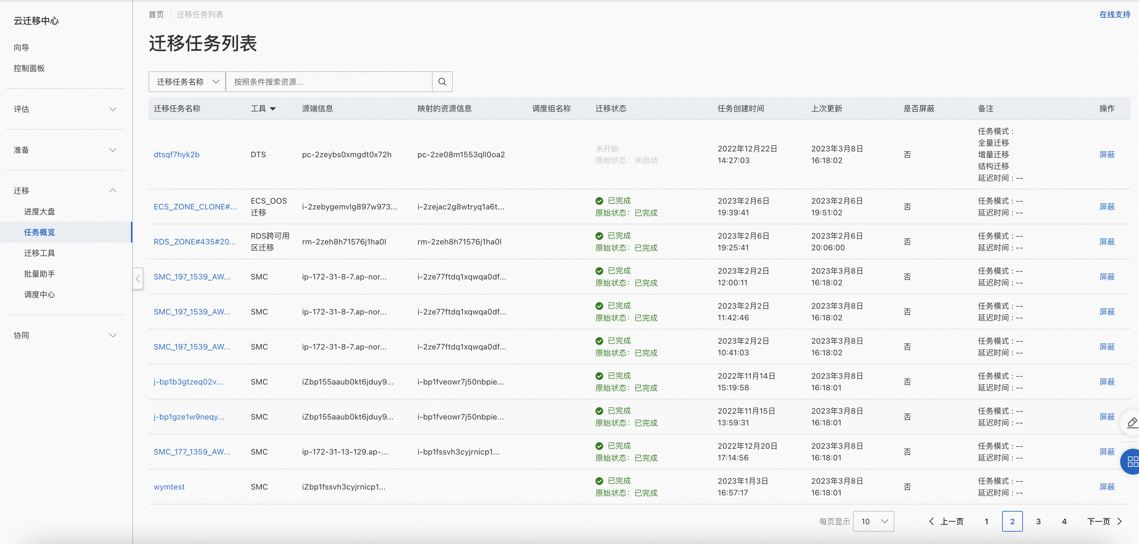Click the 上次更新 column header
The width and height of the screenshot is (1139, 544).
[826, 109]
